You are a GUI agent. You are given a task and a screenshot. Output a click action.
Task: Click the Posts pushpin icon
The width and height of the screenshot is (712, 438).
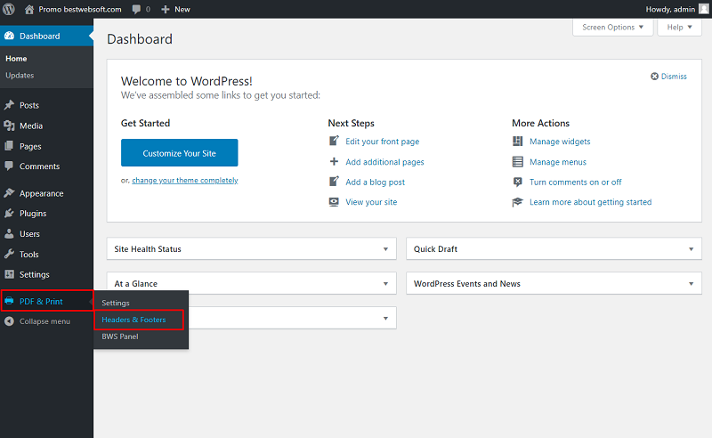(9, 105)
